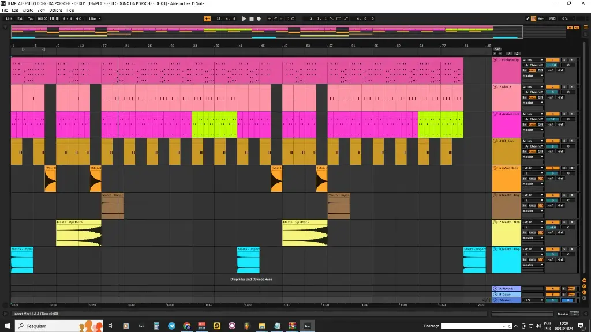Open the Options menu
The image size is (591, 332).
click(55, 10)
